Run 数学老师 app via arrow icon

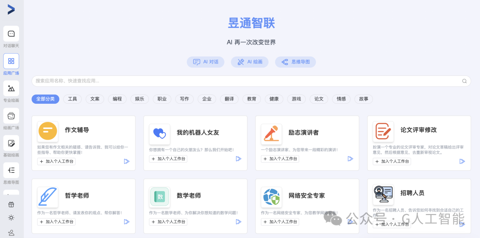coord(239,222)
